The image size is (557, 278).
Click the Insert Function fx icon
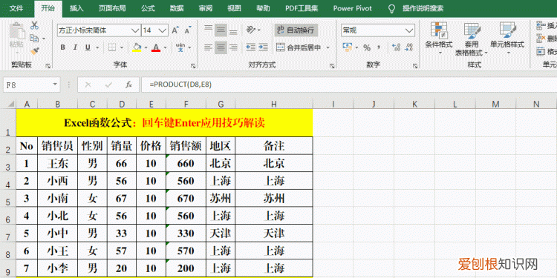click(x=128, y=85)
